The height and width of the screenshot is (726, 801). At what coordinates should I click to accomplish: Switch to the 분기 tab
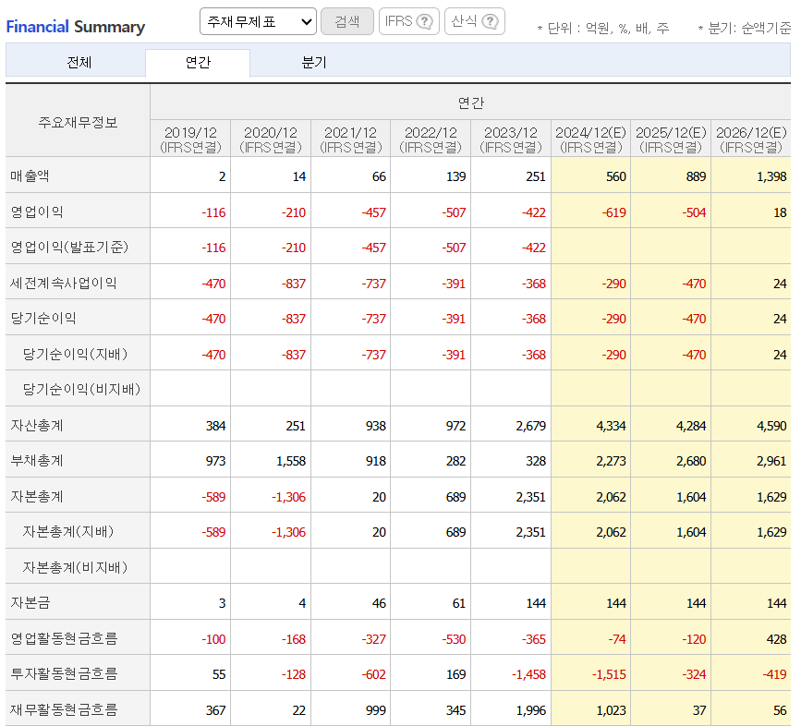coord(314,62)
